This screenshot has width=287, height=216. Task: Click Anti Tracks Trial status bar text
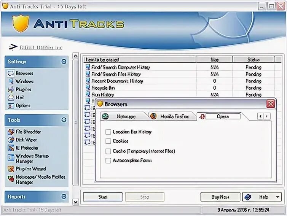pyautogui.click(x=32, y=210)
